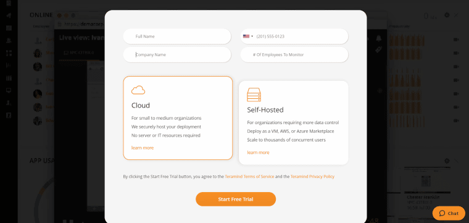Click the orange cloud icon
The height and width of the screenshot is (223, 469).
point(138,90)
